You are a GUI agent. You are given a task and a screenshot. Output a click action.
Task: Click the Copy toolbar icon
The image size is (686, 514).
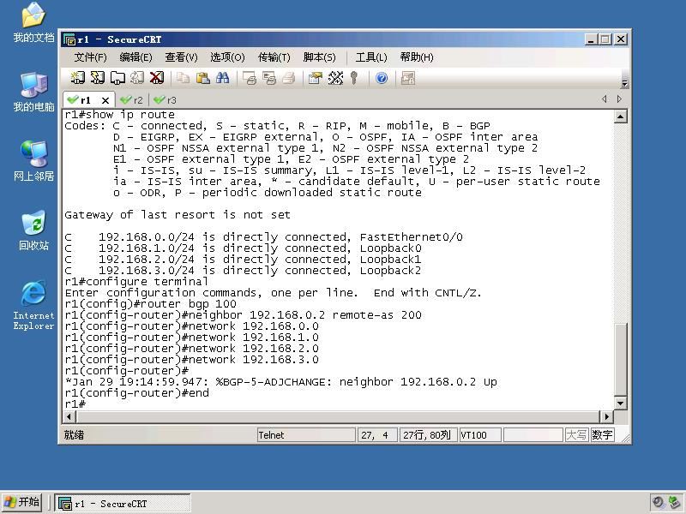click(x=183, y=78)
